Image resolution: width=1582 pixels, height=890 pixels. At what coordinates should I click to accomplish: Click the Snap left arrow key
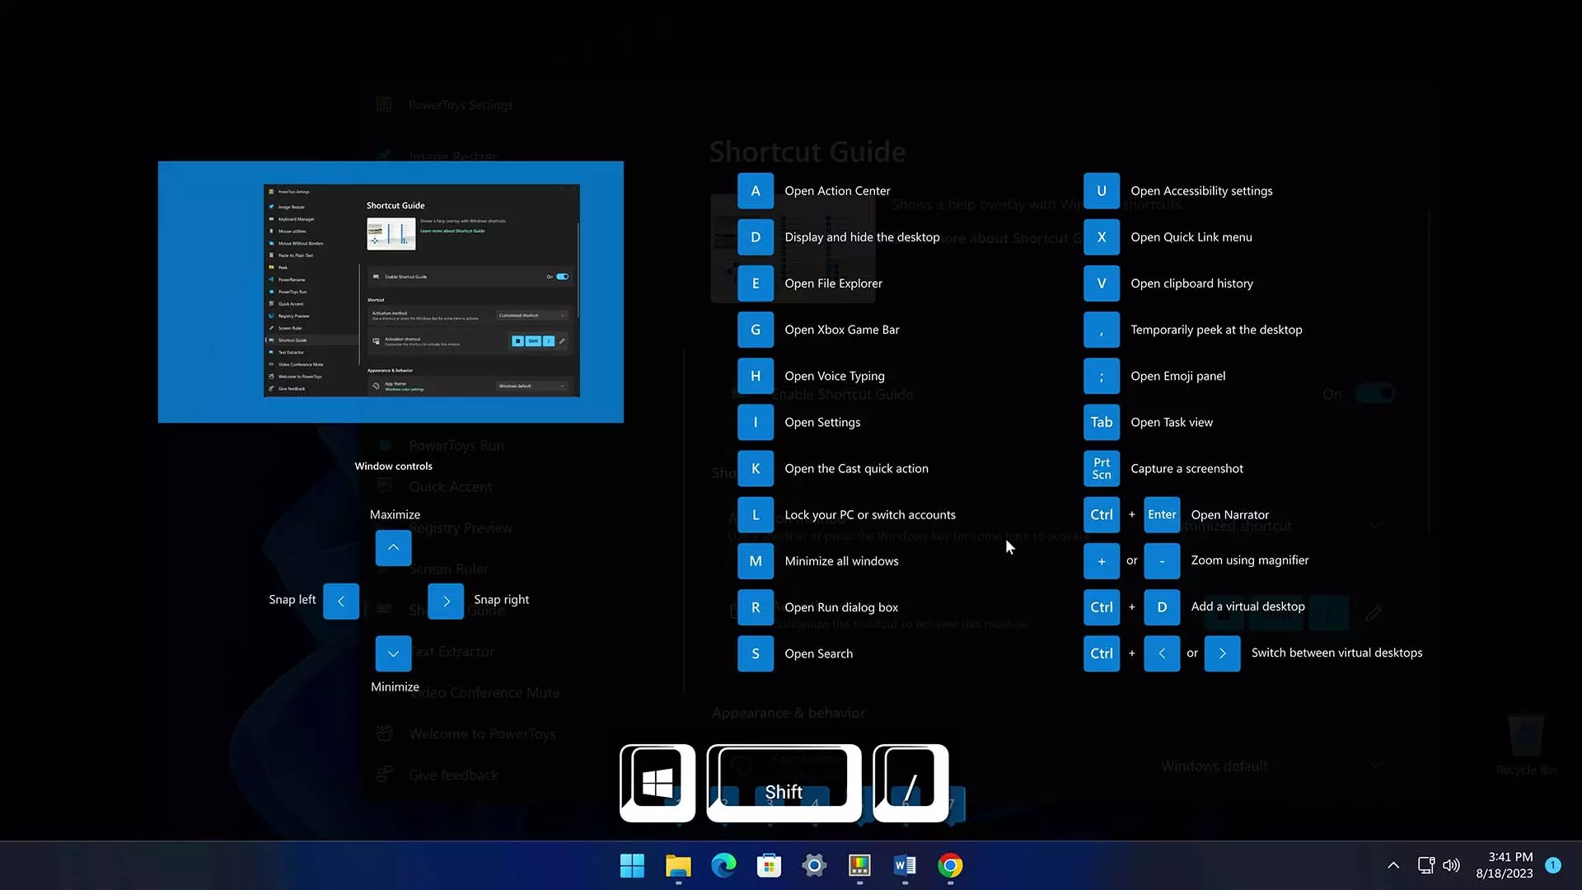click(x=341, y=601)
